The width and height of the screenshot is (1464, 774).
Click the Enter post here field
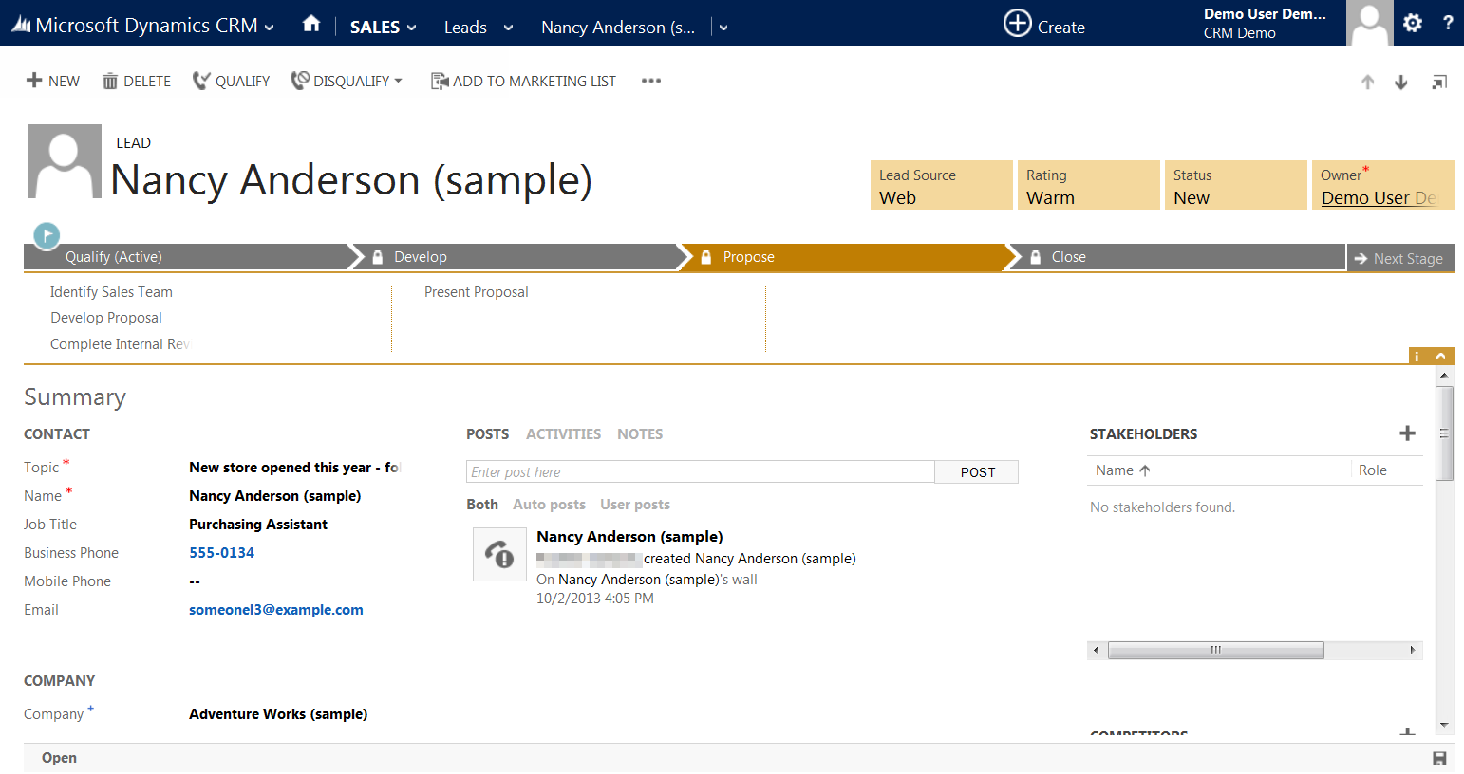(701, 471)
